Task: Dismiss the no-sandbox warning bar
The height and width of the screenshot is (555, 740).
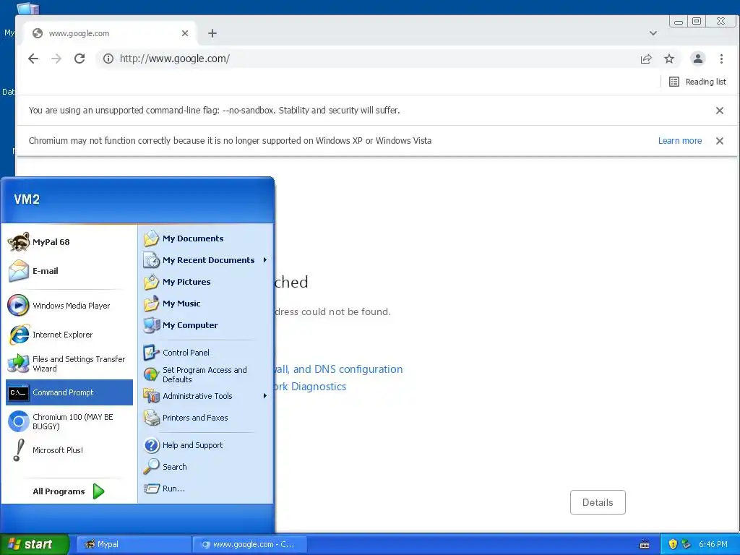Action: 720,111
